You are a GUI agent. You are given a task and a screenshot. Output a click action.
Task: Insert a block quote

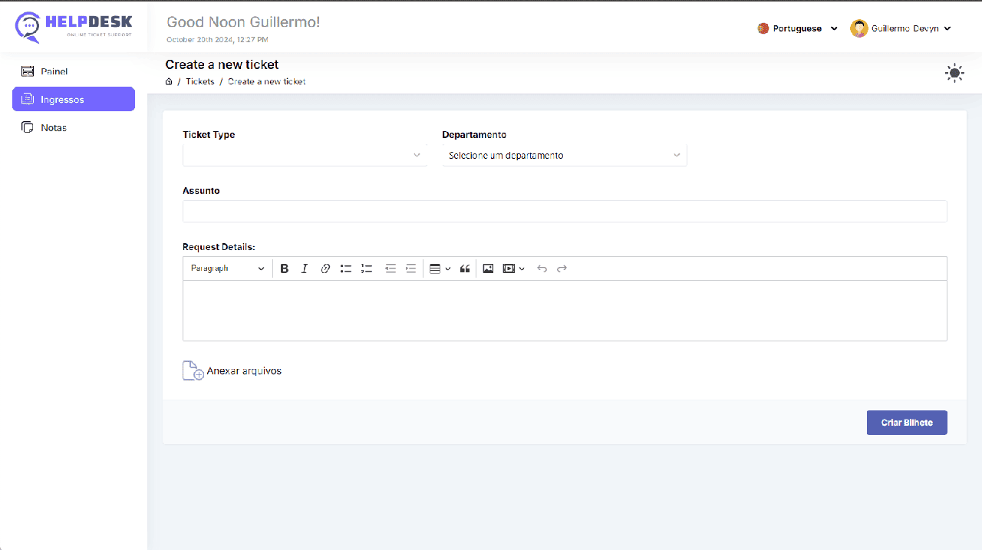point(465,268)
